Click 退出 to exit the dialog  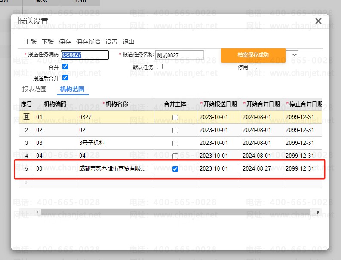point(128,42)
